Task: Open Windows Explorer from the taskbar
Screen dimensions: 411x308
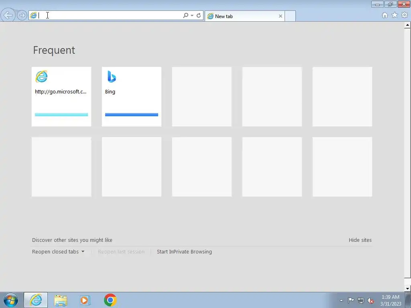Action: pos(61,300)
